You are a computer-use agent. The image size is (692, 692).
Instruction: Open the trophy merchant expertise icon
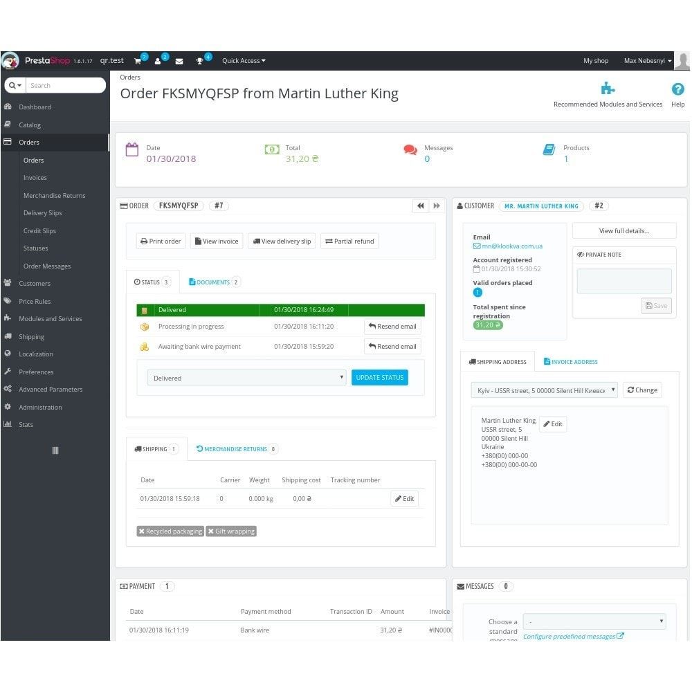[x=199, y=61]
